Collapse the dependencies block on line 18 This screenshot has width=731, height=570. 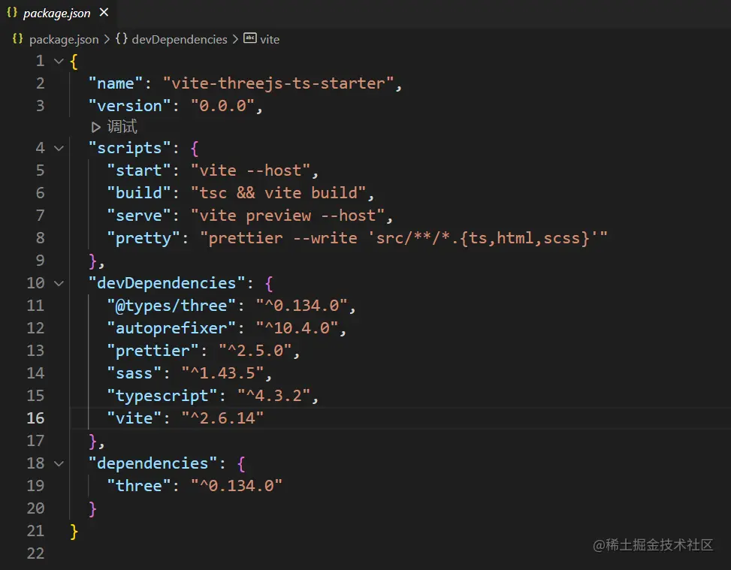pos(59,464)
